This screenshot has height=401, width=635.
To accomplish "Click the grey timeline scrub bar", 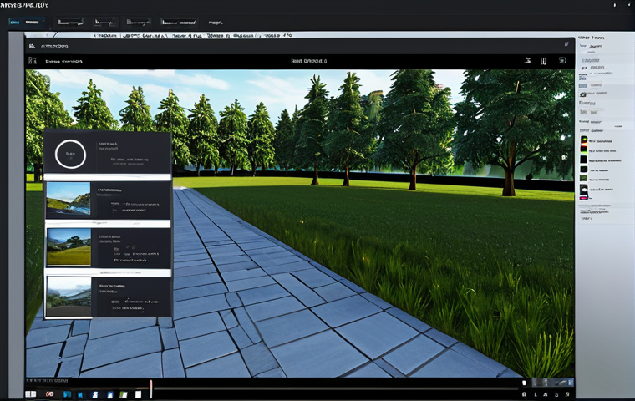I will pos(336,388).
